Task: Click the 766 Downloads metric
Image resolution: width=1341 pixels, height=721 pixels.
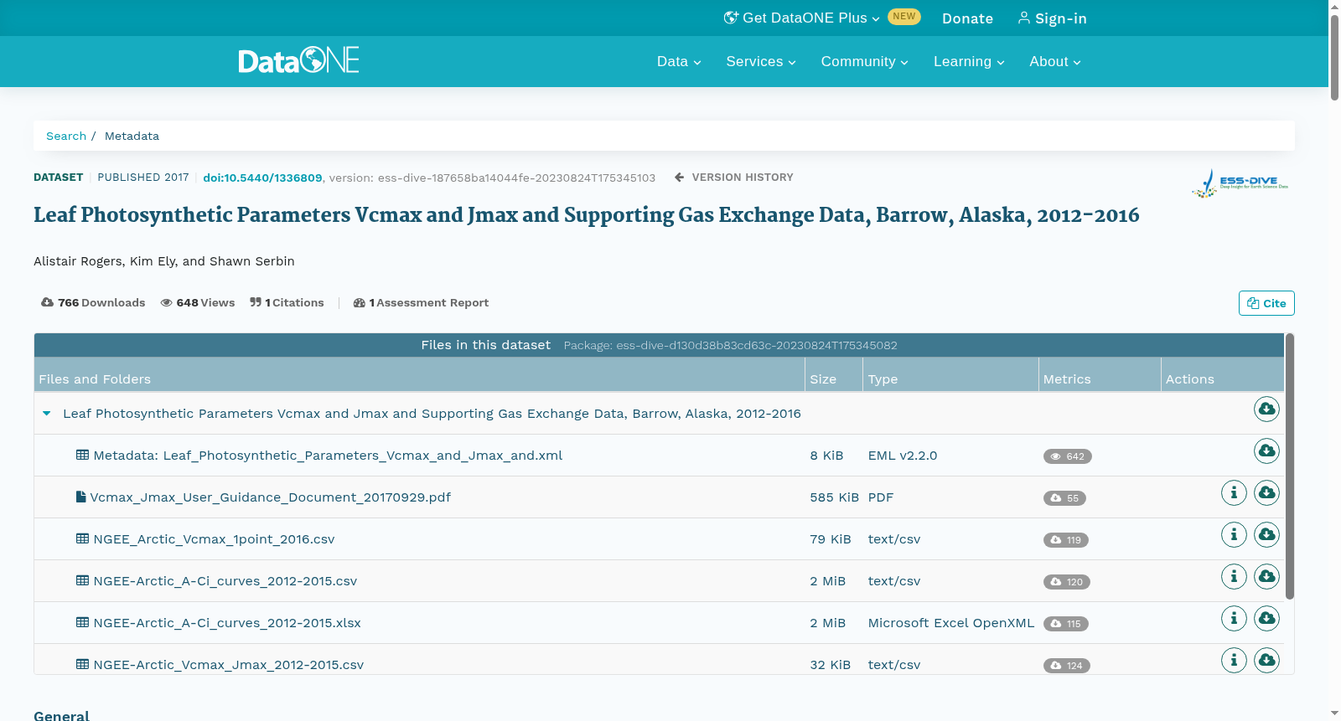Action: [x=93, y=303]
